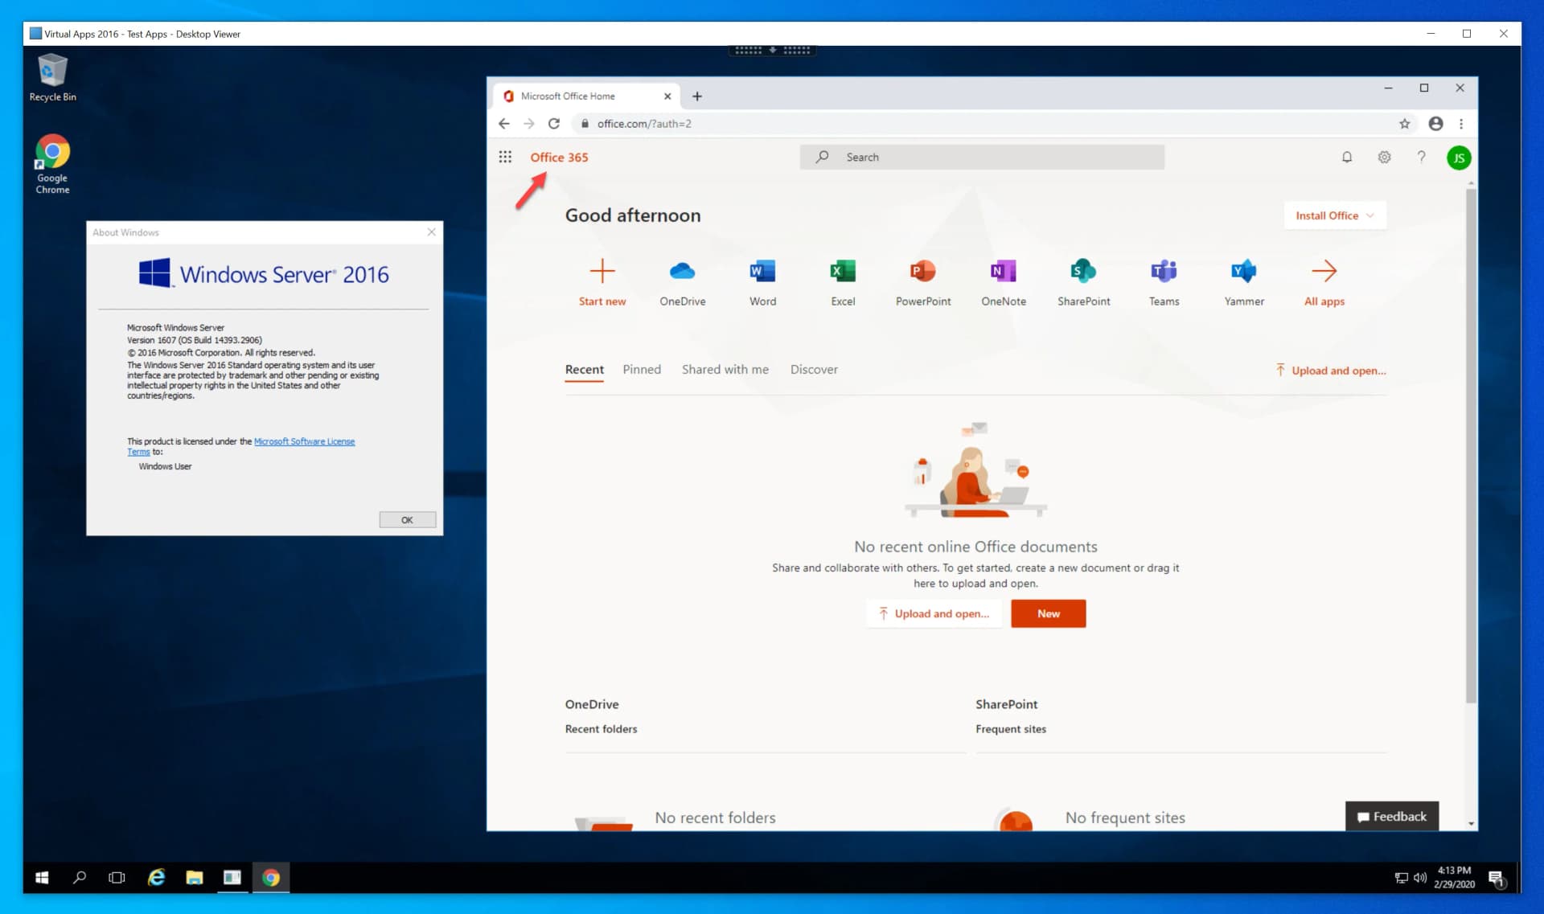The width and height of the screenshot is (1544, 914).
Task: Launch Excel online
Action: 843,283
